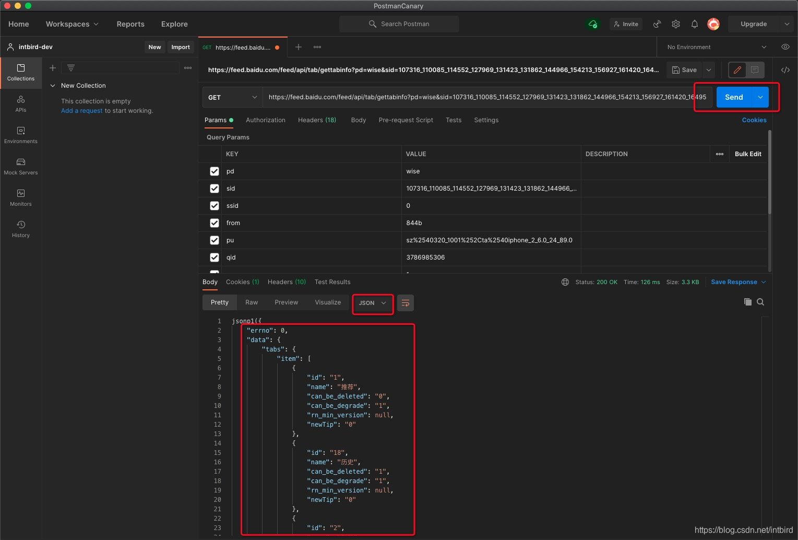Viewport: 798px width, 540px height.
Task: Click the plus icon to create a collection
Action: [53, 68]
